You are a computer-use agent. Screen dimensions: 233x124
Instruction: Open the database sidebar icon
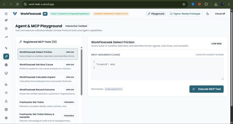tap(6, 110)
